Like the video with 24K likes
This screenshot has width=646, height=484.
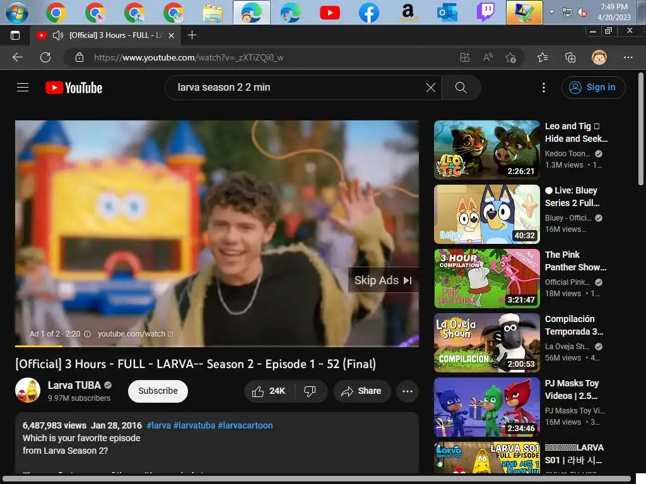tap(269, 391)
